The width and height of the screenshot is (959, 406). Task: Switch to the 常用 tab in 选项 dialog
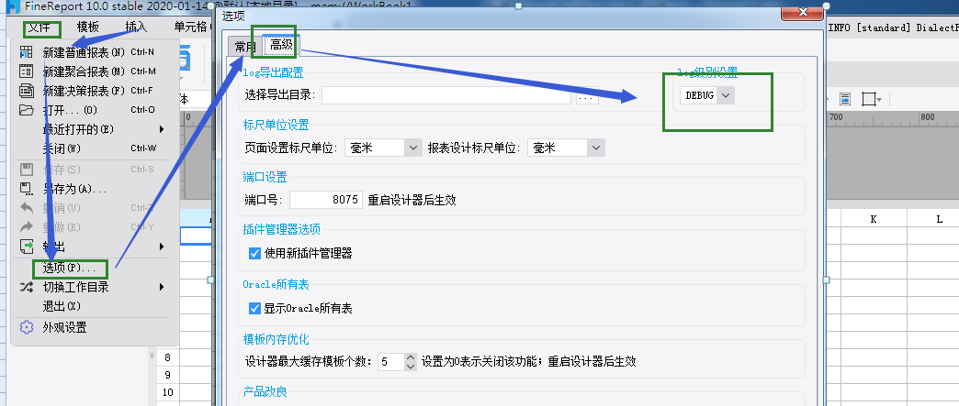coord(245,47)
